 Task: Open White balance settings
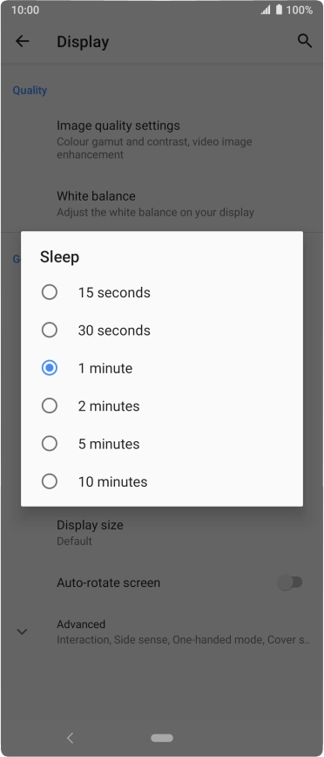(x=162, y=203)
